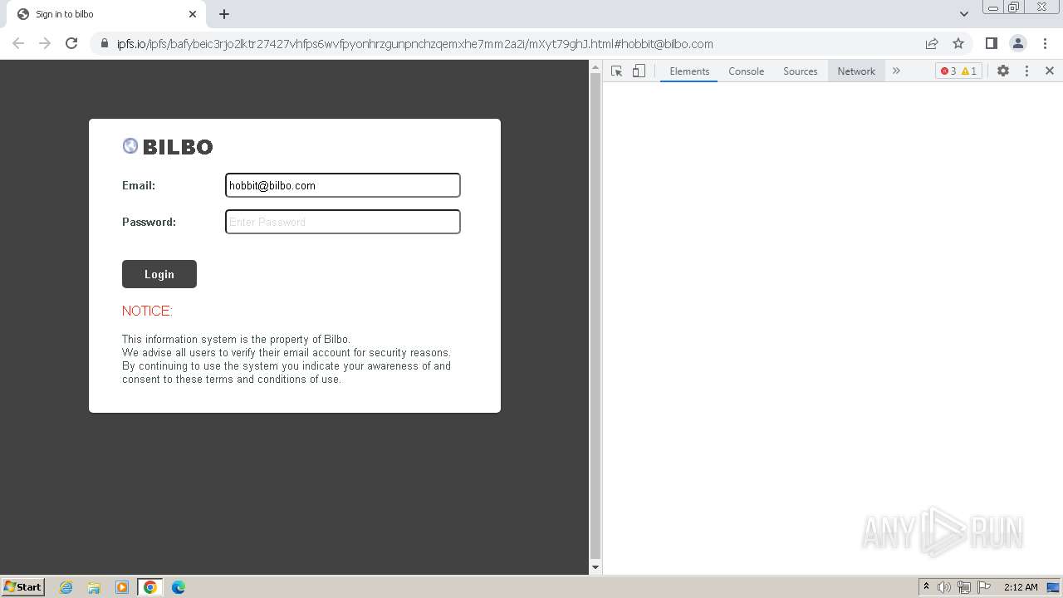Click the browser Back arrow
The height and width of the screenshot is (598, 1063).
click(x=18, y=43)
